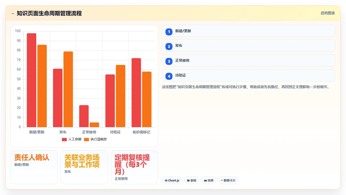The width and height of the screenshot is (346, 195).
Task: Click the red 人工摩擦 bar for 正常使用
Action: [x=84, y=116]
